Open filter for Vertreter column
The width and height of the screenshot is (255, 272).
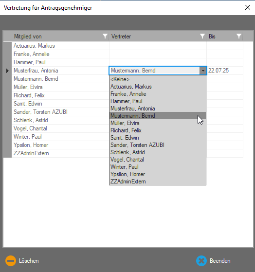[202, 36]
